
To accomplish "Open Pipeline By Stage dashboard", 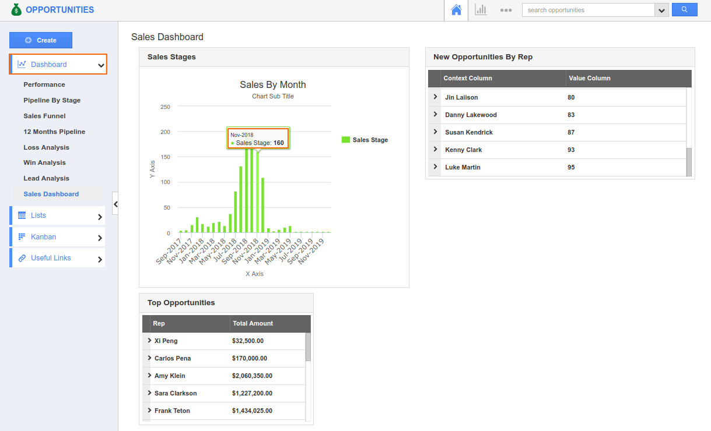I will coord(52,100).
